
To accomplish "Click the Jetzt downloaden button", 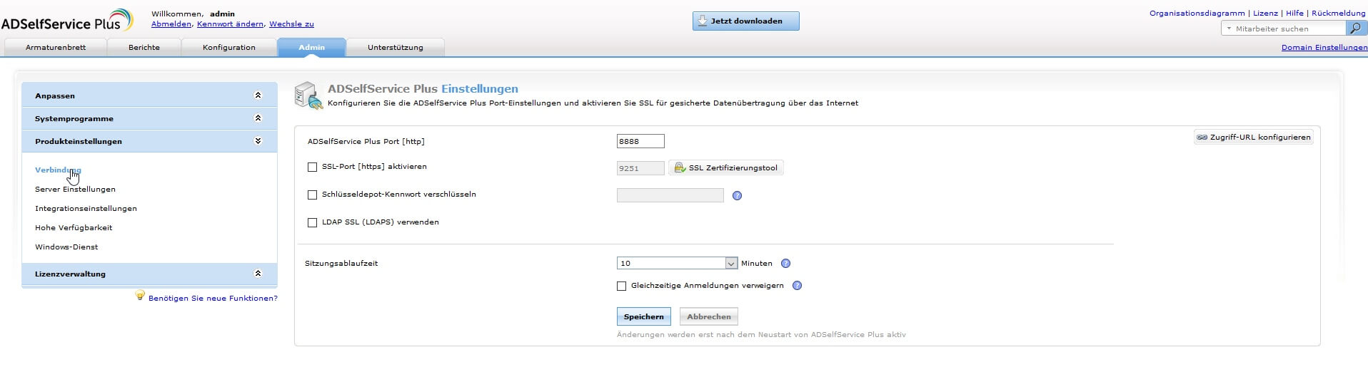I will coord(745,21).
